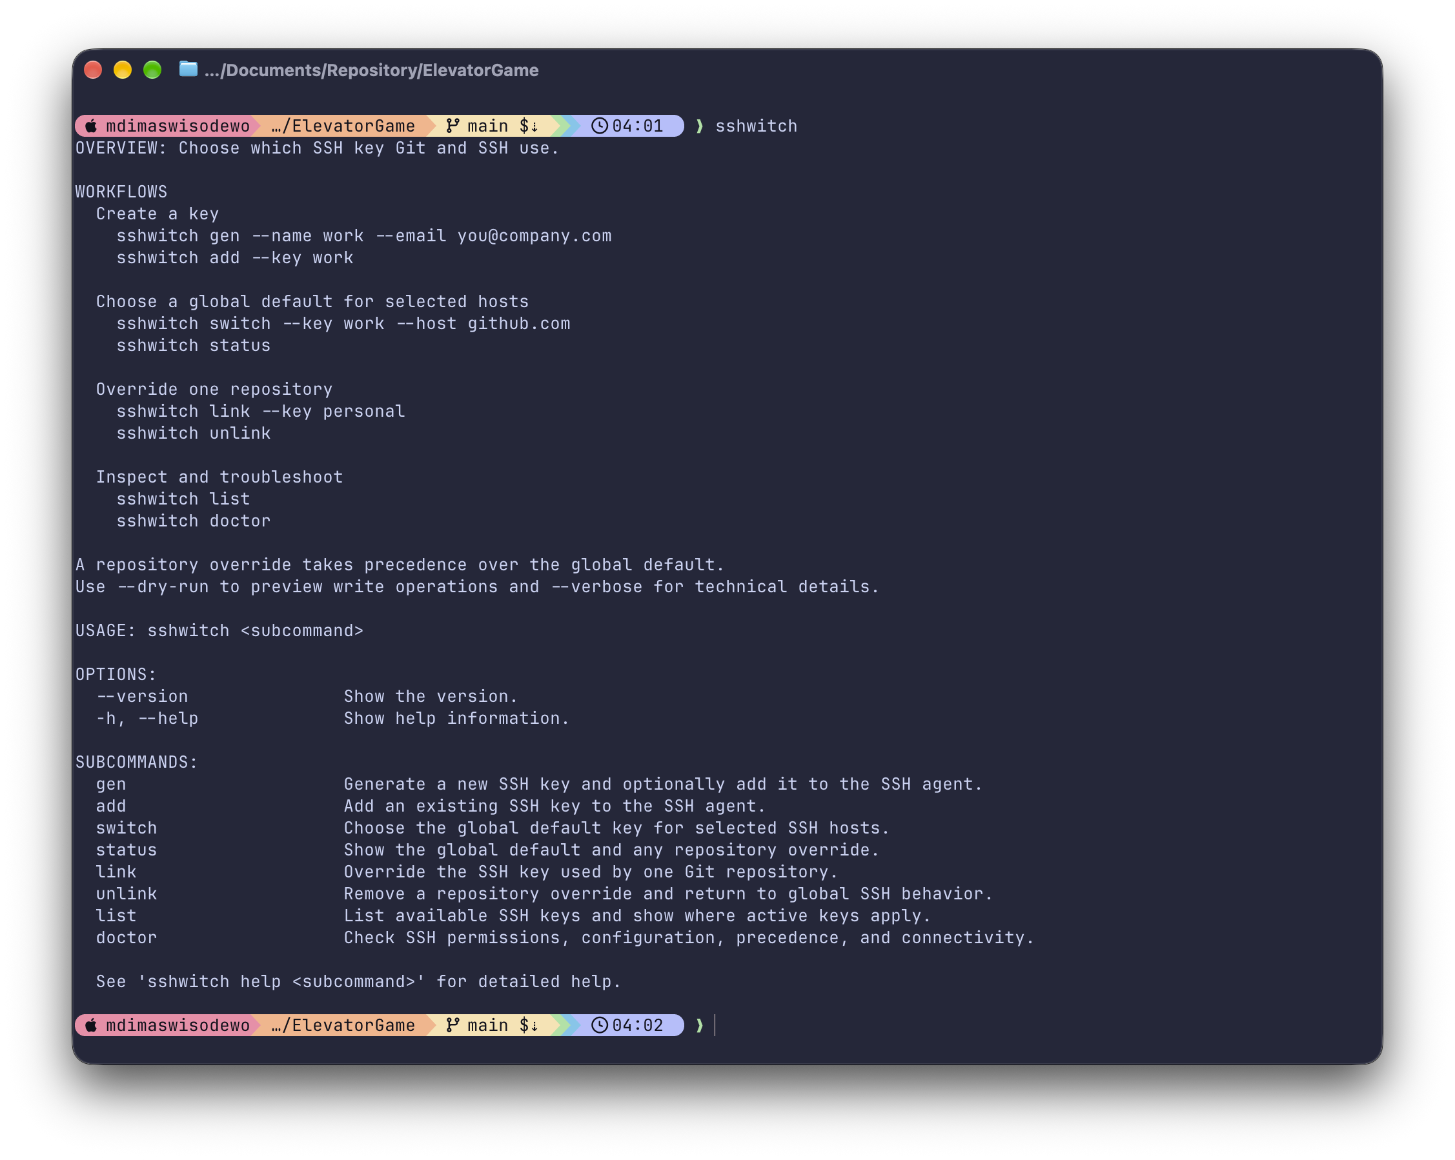This screenshot has width=1455, height=1160.
Task: Click 'sshwitch switch --key work --host github.com'
Action: (x=343, y=324)
